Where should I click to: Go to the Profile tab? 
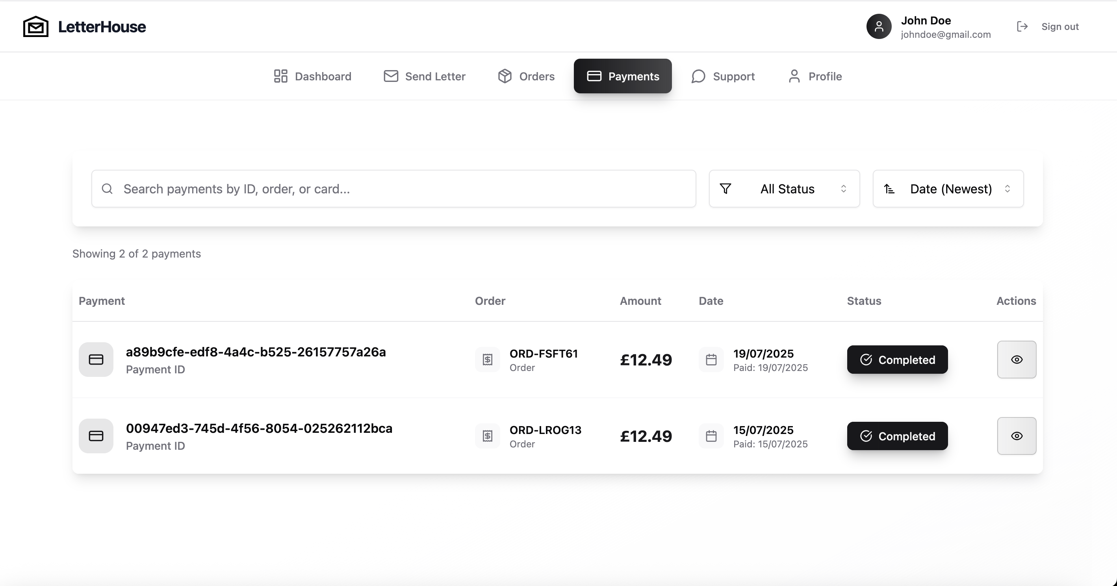pos(815,76)
